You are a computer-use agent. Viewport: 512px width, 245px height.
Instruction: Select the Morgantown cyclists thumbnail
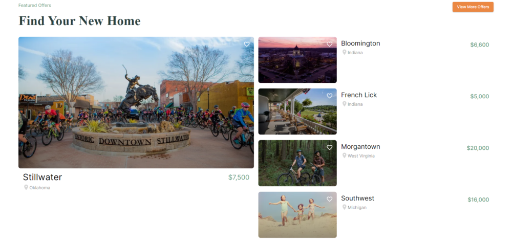(x=297, y=163)
